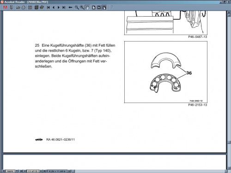Jump to the last page of document

[x=64, y=7]
